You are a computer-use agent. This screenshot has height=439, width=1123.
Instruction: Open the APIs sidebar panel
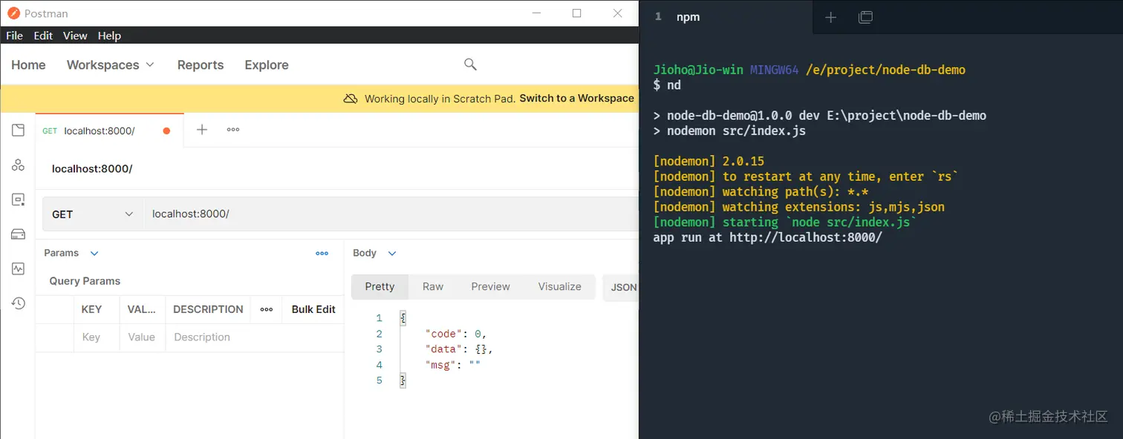[x=18, y=165]
